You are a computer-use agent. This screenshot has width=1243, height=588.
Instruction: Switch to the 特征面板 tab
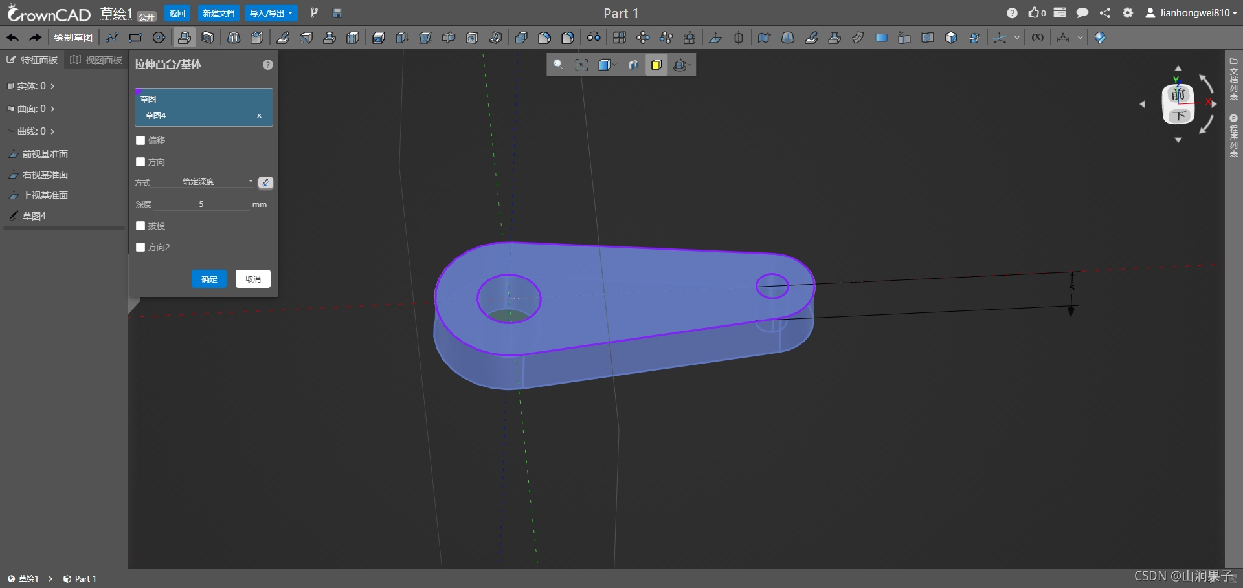(32, 60)
